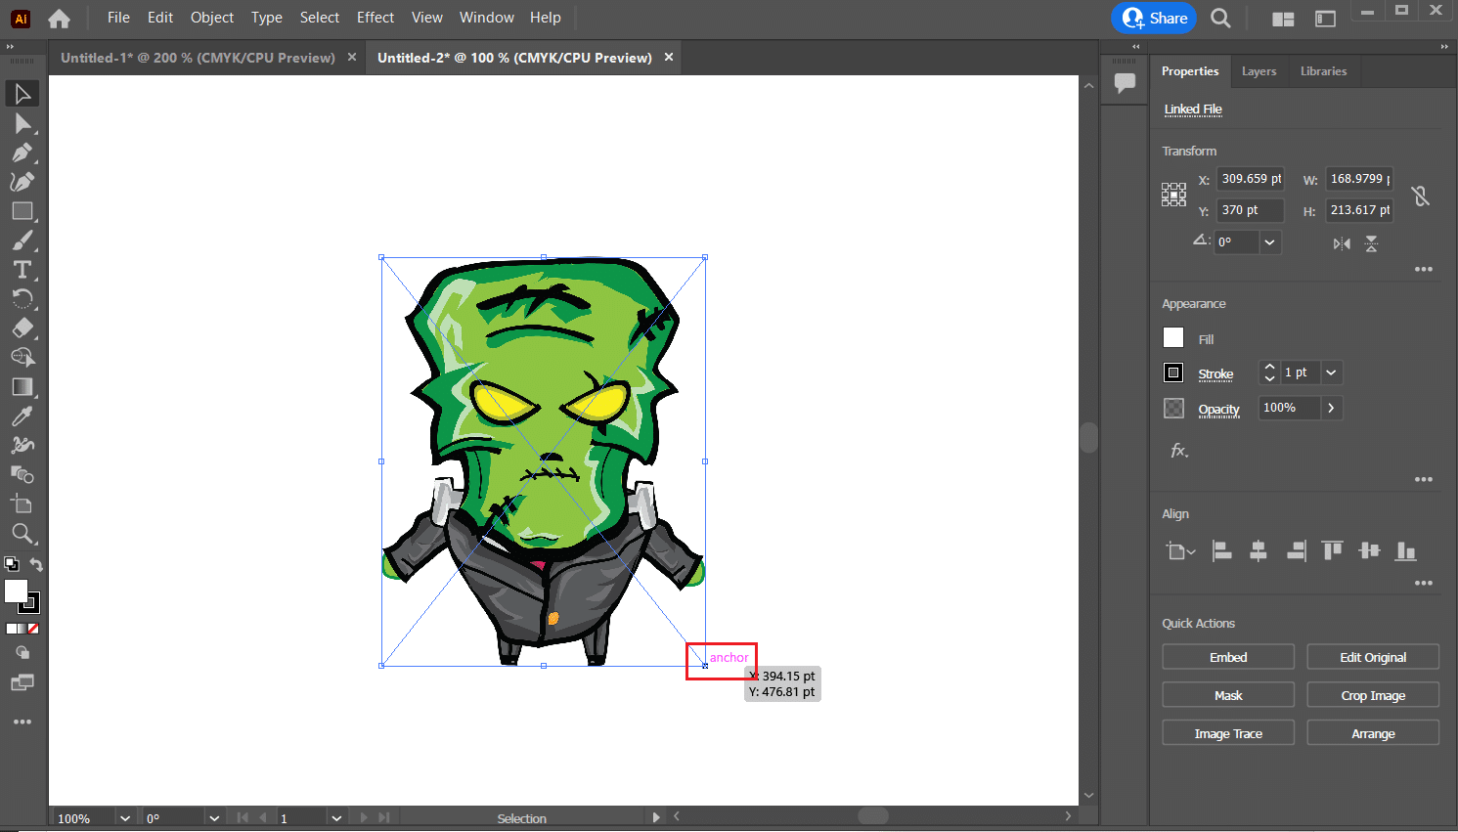This screenshot has height=832, width=1458.
Task: Enable maintain width and height proportions
Action: pyautogui.click(x=1421, y=196)
